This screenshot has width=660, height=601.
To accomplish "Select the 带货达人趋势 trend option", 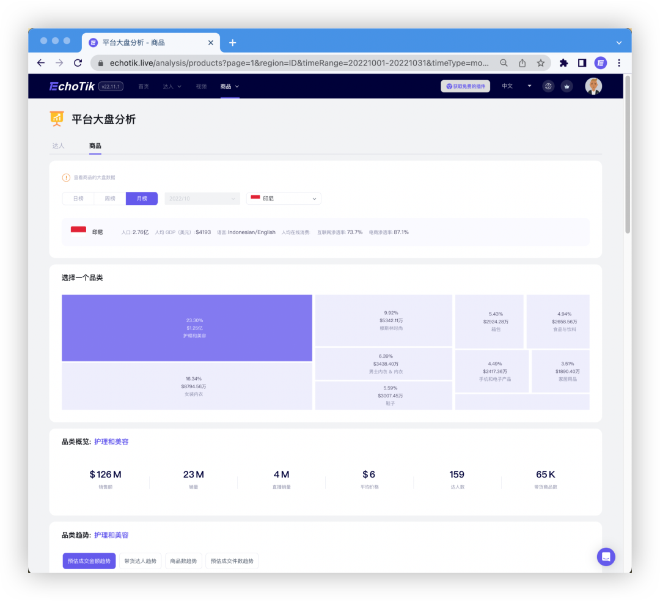I will pyautogui.click(x=140, y=561).
